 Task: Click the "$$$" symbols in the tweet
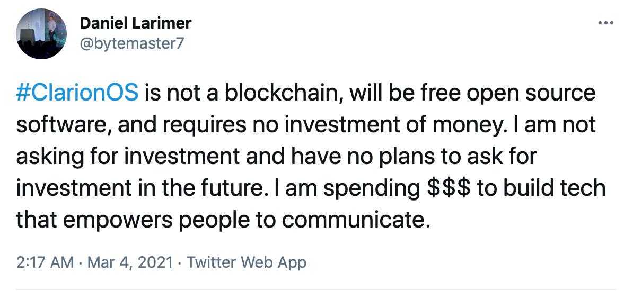coord(450,188)
